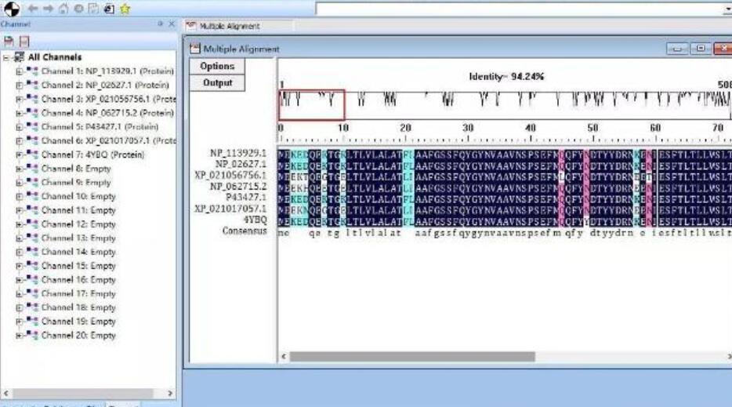Open the web browser icon in the toolbar
This screenshot has height=407, width=732.
click(109, 9)
